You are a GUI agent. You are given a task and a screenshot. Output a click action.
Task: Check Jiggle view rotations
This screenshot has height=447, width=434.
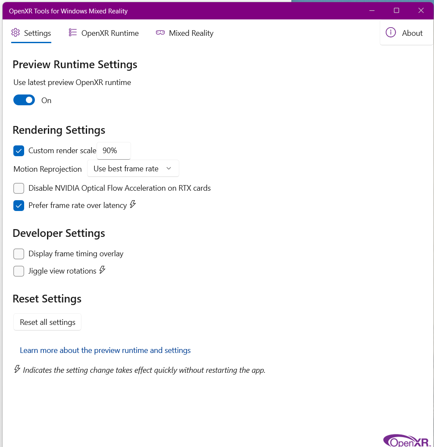click(x=19, y=271)
